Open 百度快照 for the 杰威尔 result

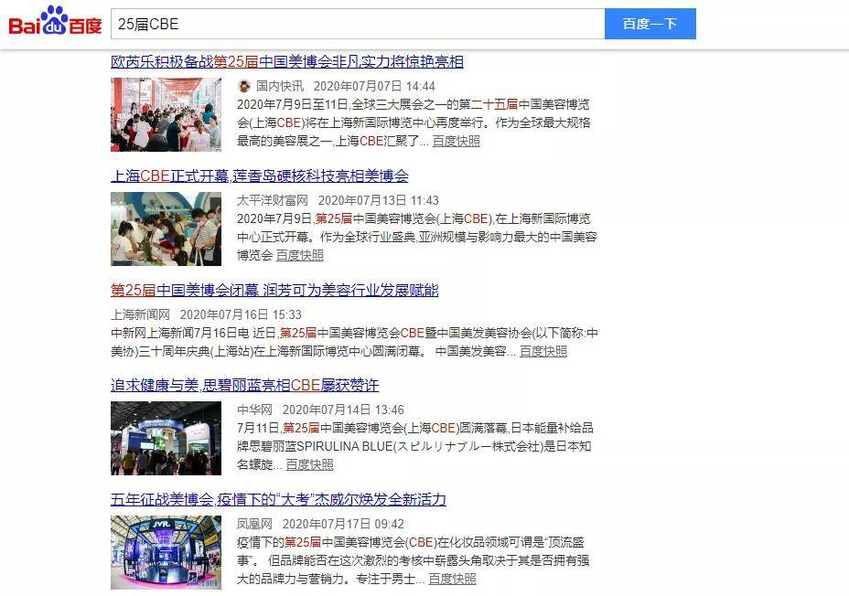(452, 579)
